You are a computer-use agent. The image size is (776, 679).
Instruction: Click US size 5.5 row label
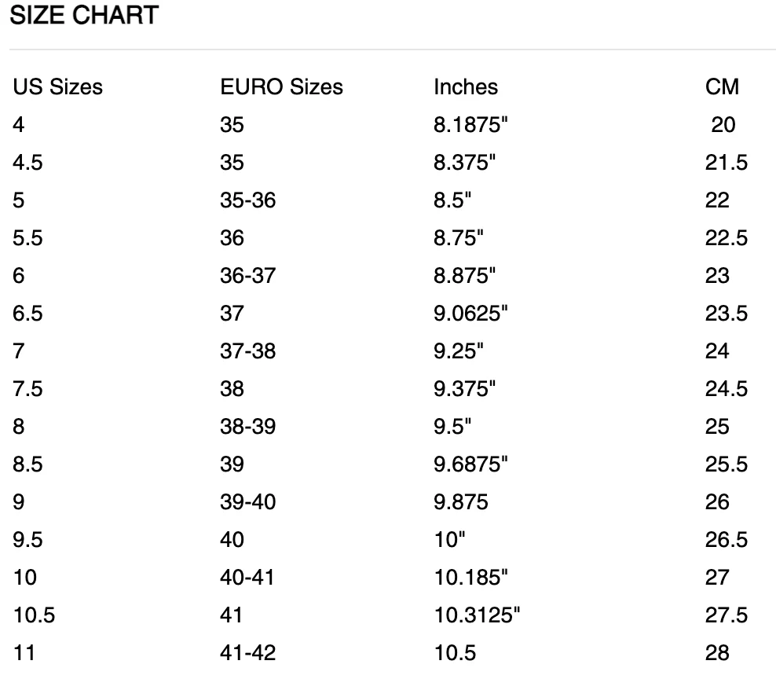click(x=27, y=237)
